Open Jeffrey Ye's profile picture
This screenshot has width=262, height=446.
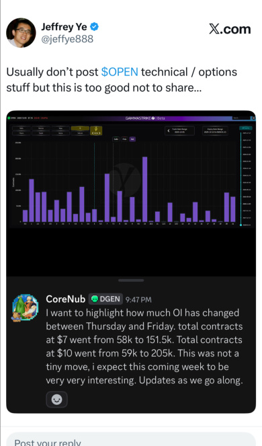point(21,33)
